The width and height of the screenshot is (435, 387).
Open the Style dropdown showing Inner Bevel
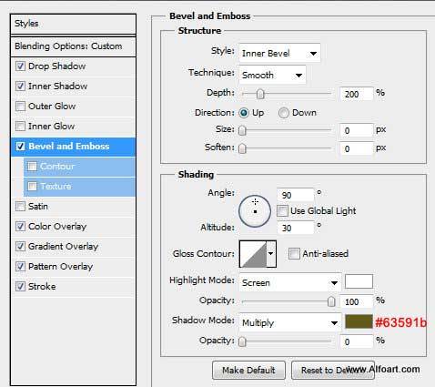(279, 54)
